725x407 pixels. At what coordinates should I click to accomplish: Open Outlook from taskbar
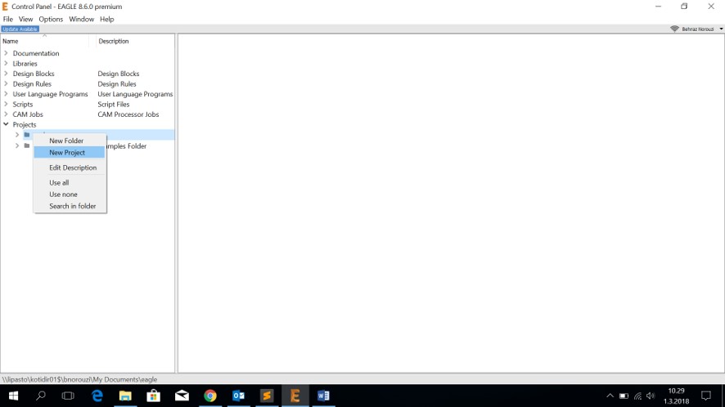pos(239,396)
